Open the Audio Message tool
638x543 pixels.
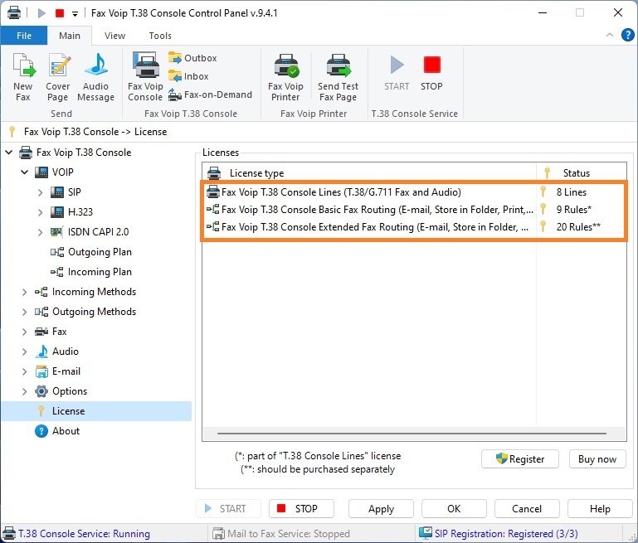tap(96, 77)
